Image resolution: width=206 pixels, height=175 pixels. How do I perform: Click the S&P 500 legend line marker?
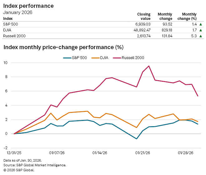(67, 58)
